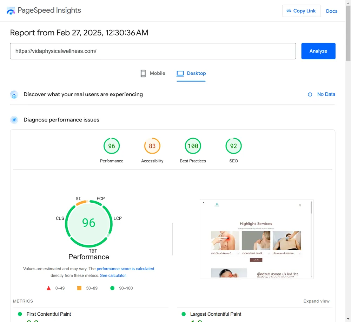The width and height of the screenshot is (351, 322).
Task: Click the scrollbar down arrow
Action: coord(348,319)
